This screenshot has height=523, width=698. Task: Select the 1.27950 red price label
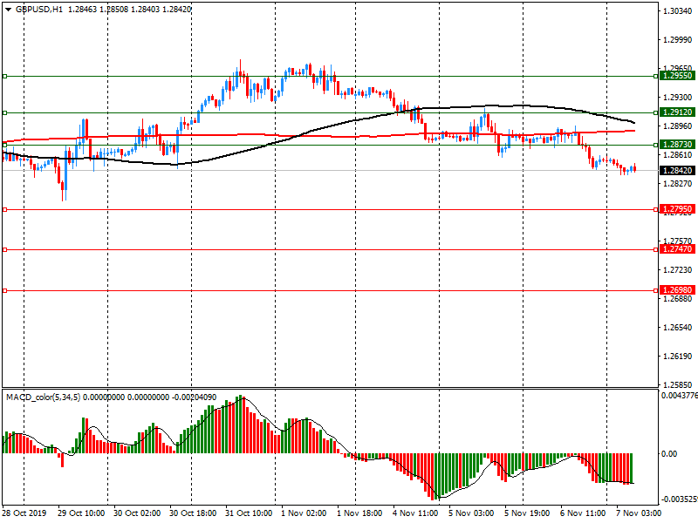click(x=677, y=209)
